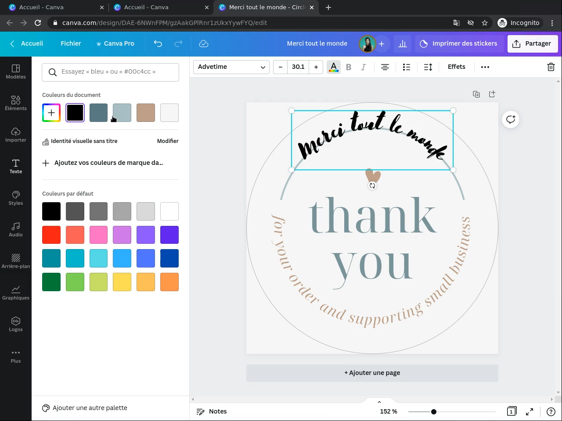Pick the beige document color swatch

coord(146,113)
